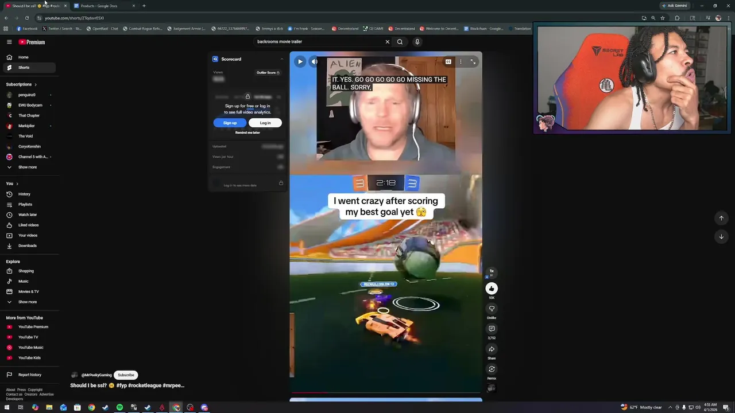Image resolution: width=735 pixels, height=413 pixels.
Task: Open Outlier Score locked dropdown
Action: (268, 73)
